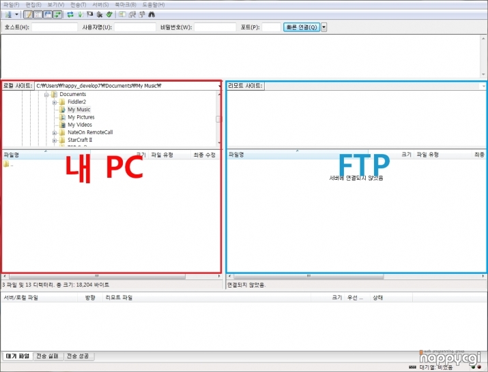Select the NateOn RemoteCall folder
The width and height of the screenshot is (488, 372).
(x=90, y=132)
